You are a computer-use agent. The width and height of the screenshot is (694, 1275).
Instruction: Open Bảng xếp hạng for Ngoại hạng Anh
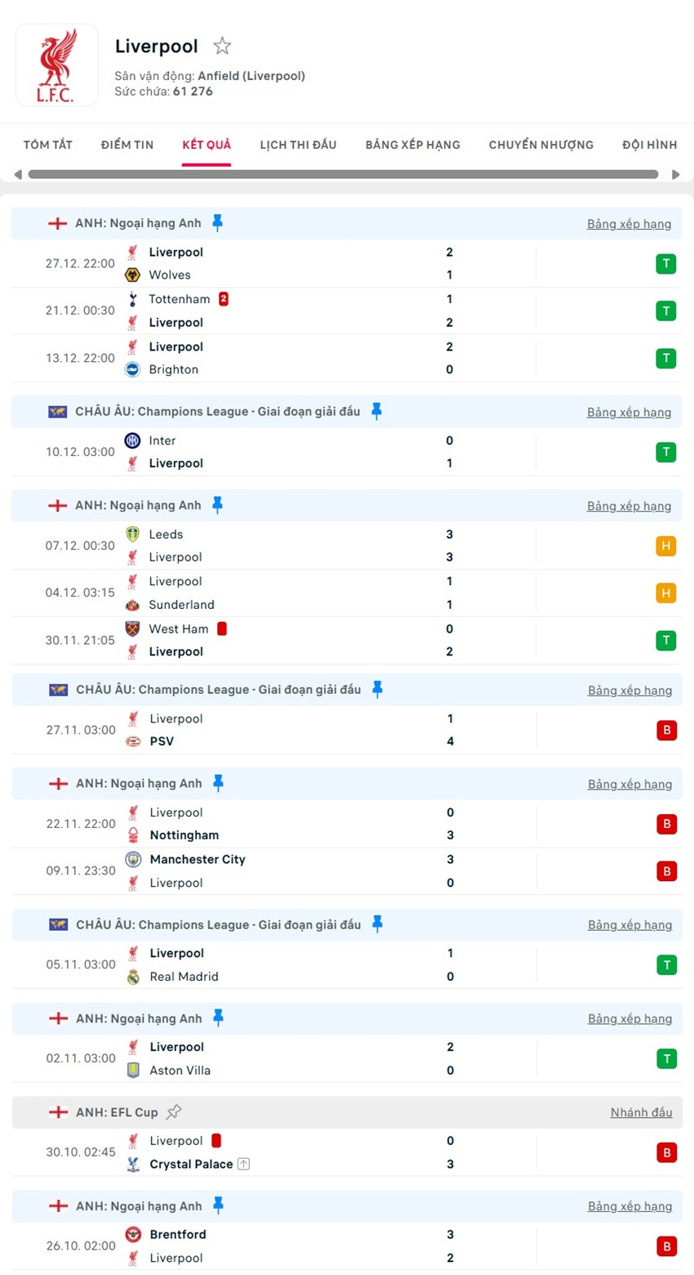(629, 222)
